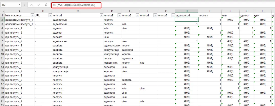Click cell L1 with ціни header

pyautogui.click(x=262, y=15)
